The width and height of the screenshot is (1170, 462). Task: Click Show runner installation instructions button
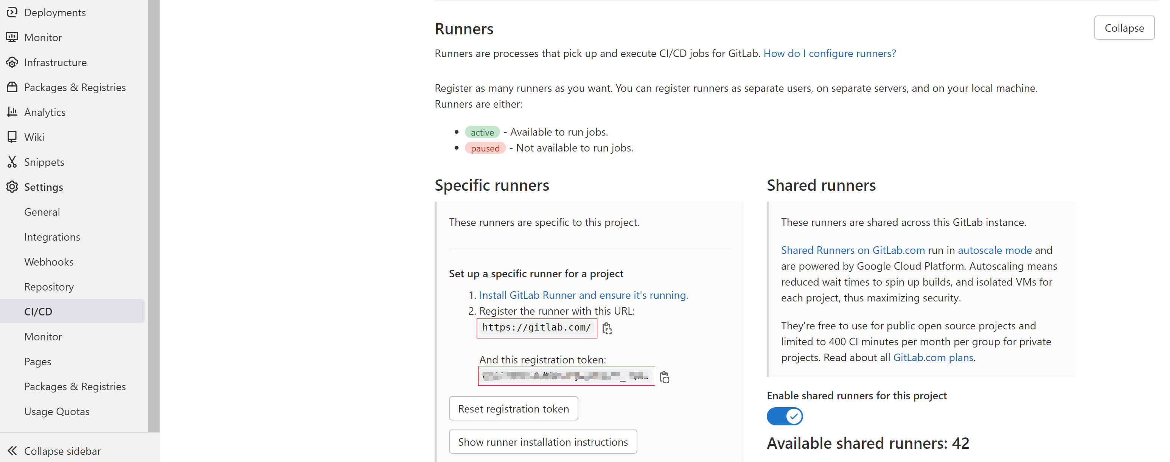[543, 442]
